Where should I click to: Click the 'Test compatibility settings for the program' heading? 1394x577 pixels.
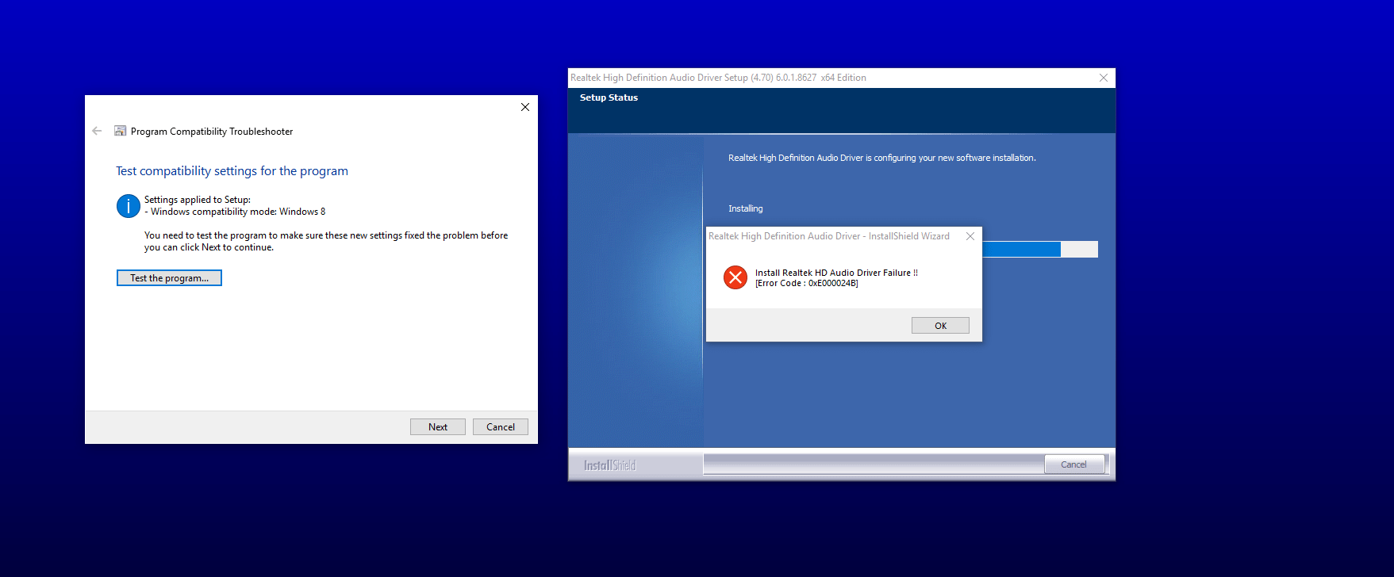pos(232,171)
